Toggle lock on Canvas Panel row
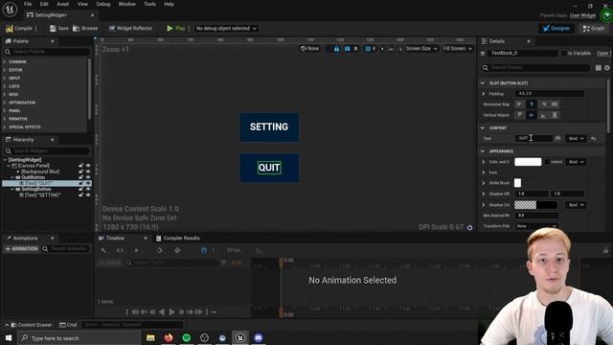Image resolution: width=613 pixels, height=345 pixels. (80, 166)
